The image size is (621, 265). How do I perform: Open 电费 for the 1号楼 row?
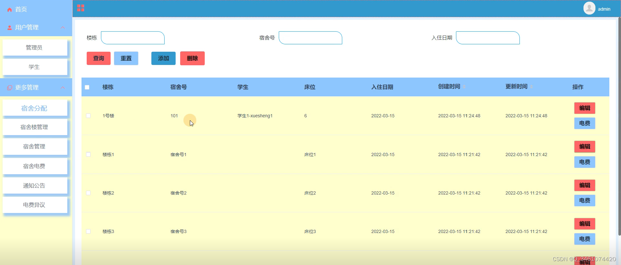[585, 123]
